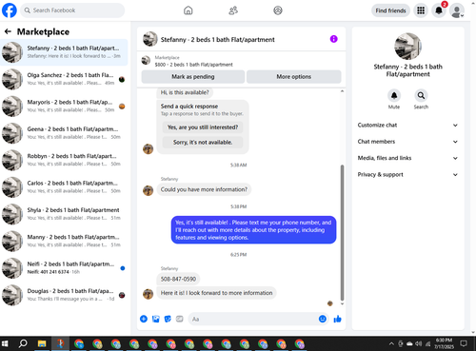Viewport: 476px width, 351px height.
Task: Show hidden system tray icons
Action: [391, 343]
